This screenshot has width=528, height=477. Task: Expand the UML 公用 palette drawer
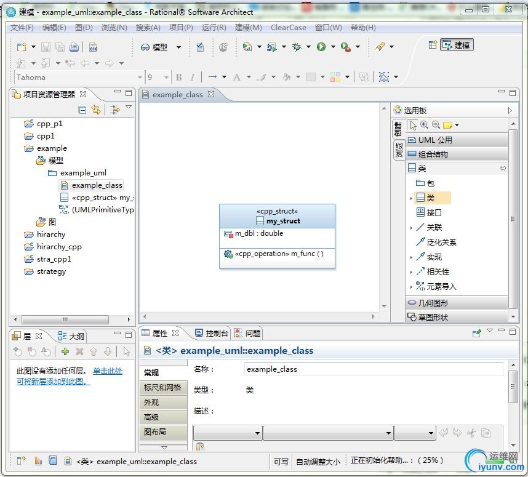click(x=457, y=140)
